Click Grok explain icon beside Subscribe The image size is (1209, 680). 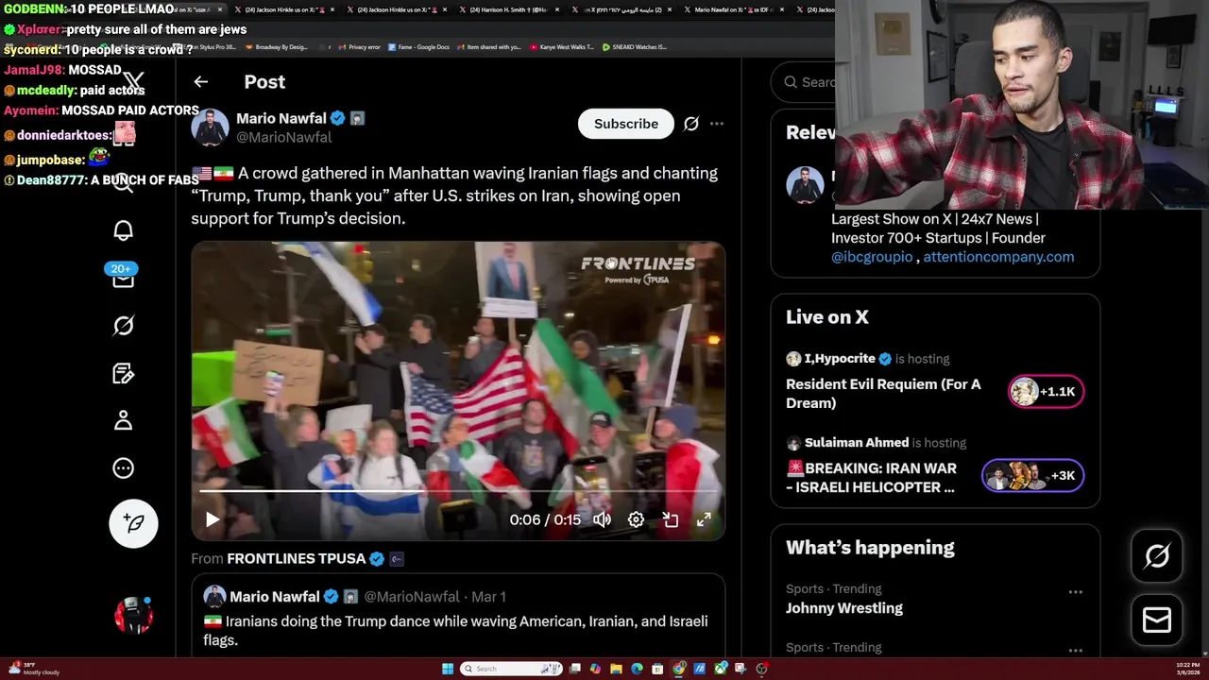[x=691, y=124]
